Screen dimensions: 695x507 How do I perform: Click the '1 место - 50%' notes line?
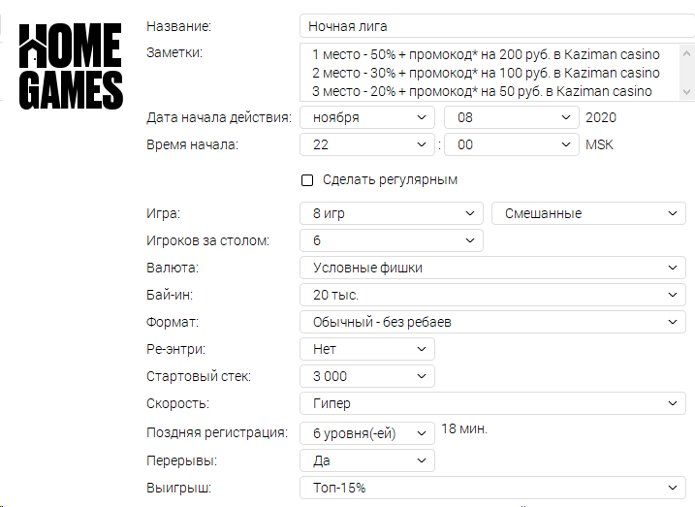[486, 54]
